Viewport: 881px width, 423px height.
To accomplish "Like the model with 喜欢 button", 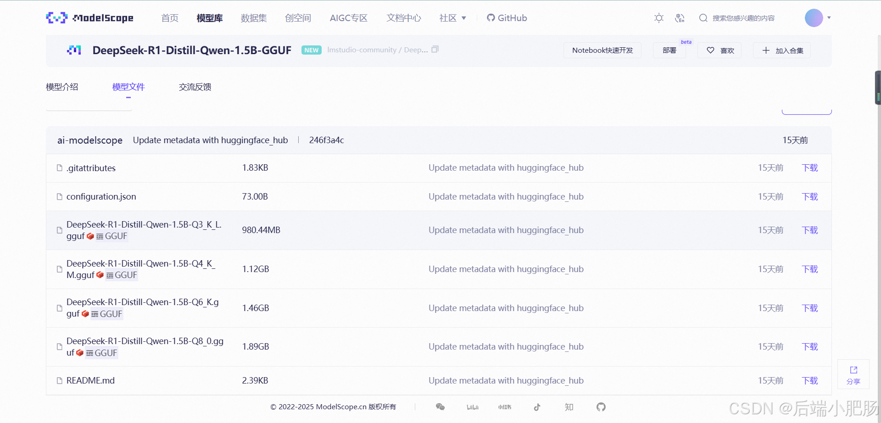I will [719, 50].
